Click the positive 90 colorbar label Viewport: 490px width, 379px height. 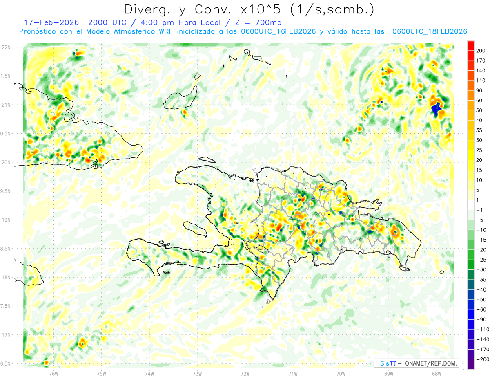pos(479,90)
